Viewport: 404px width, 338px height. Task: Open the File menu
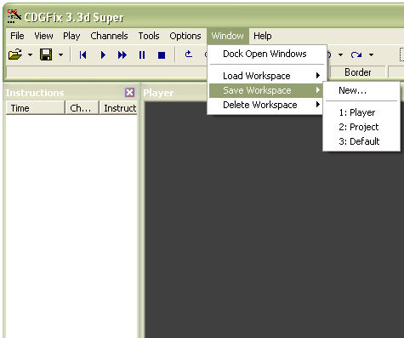click(17, 36)
